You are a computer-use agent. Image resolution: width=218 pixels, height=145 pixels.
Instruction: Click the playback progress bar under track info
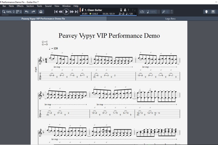108,15
